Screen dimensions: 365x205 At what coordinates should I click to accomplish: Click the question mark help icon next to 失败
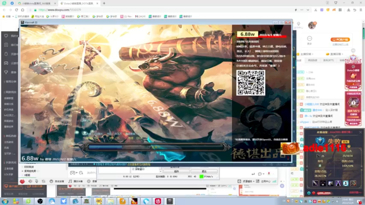[349, 146]
